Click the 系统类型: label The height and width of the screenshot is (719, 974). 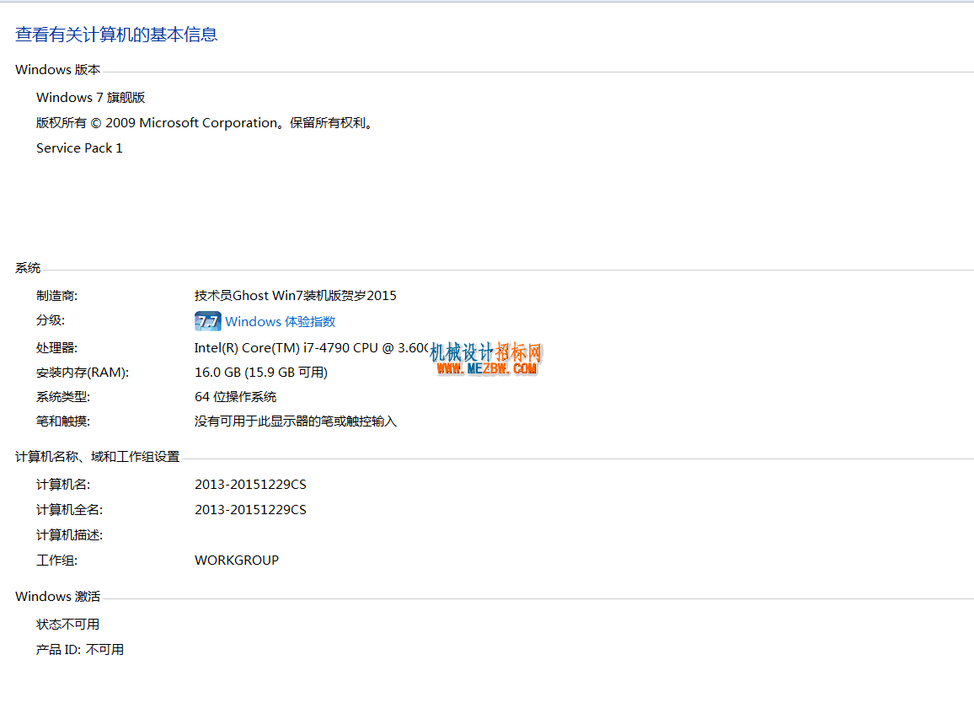(x=62, y=396)
